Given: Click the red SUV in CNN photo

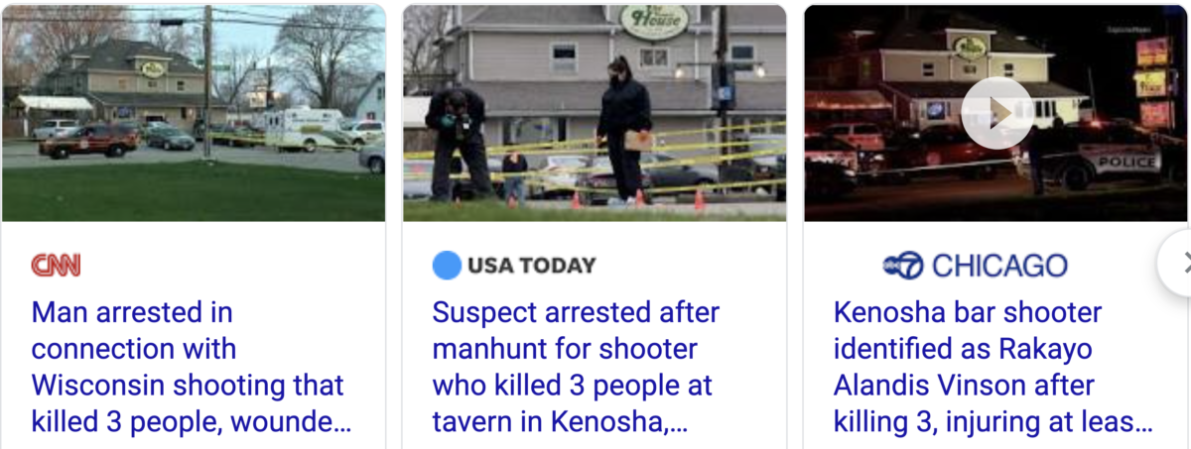Looking at the screenshot, I should (x=89, y=140).
